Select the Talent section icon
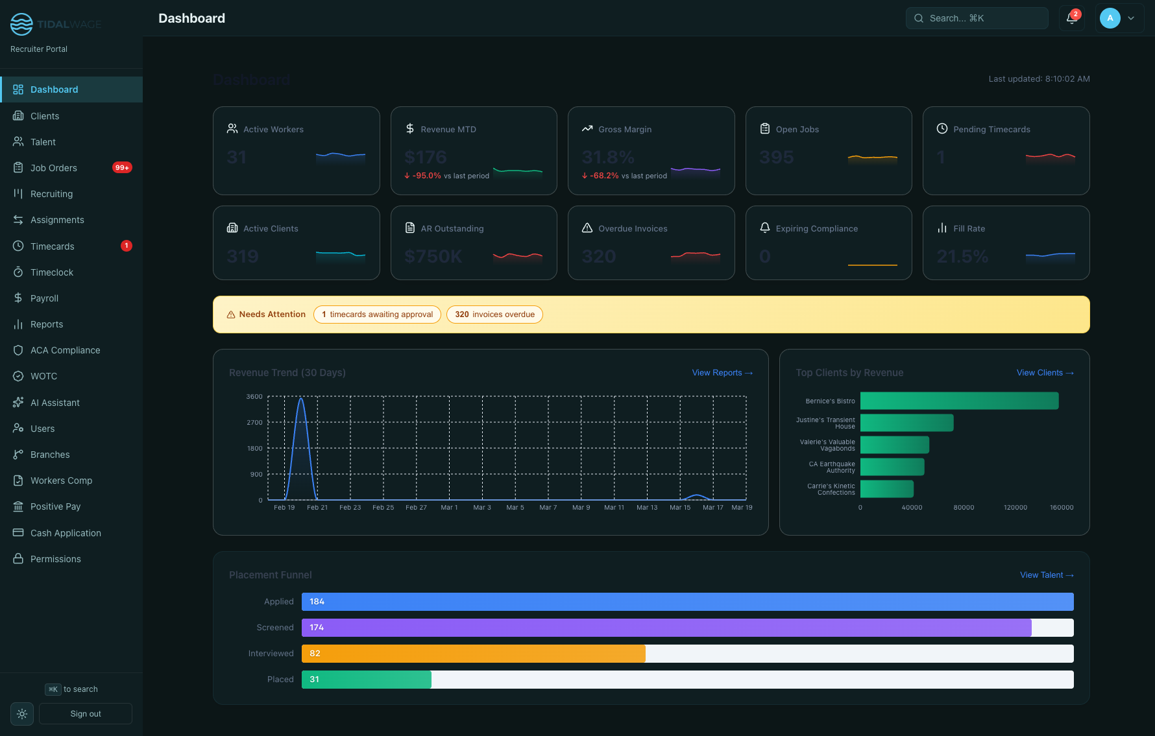The image size is (1155, 736). click(18, 141)
